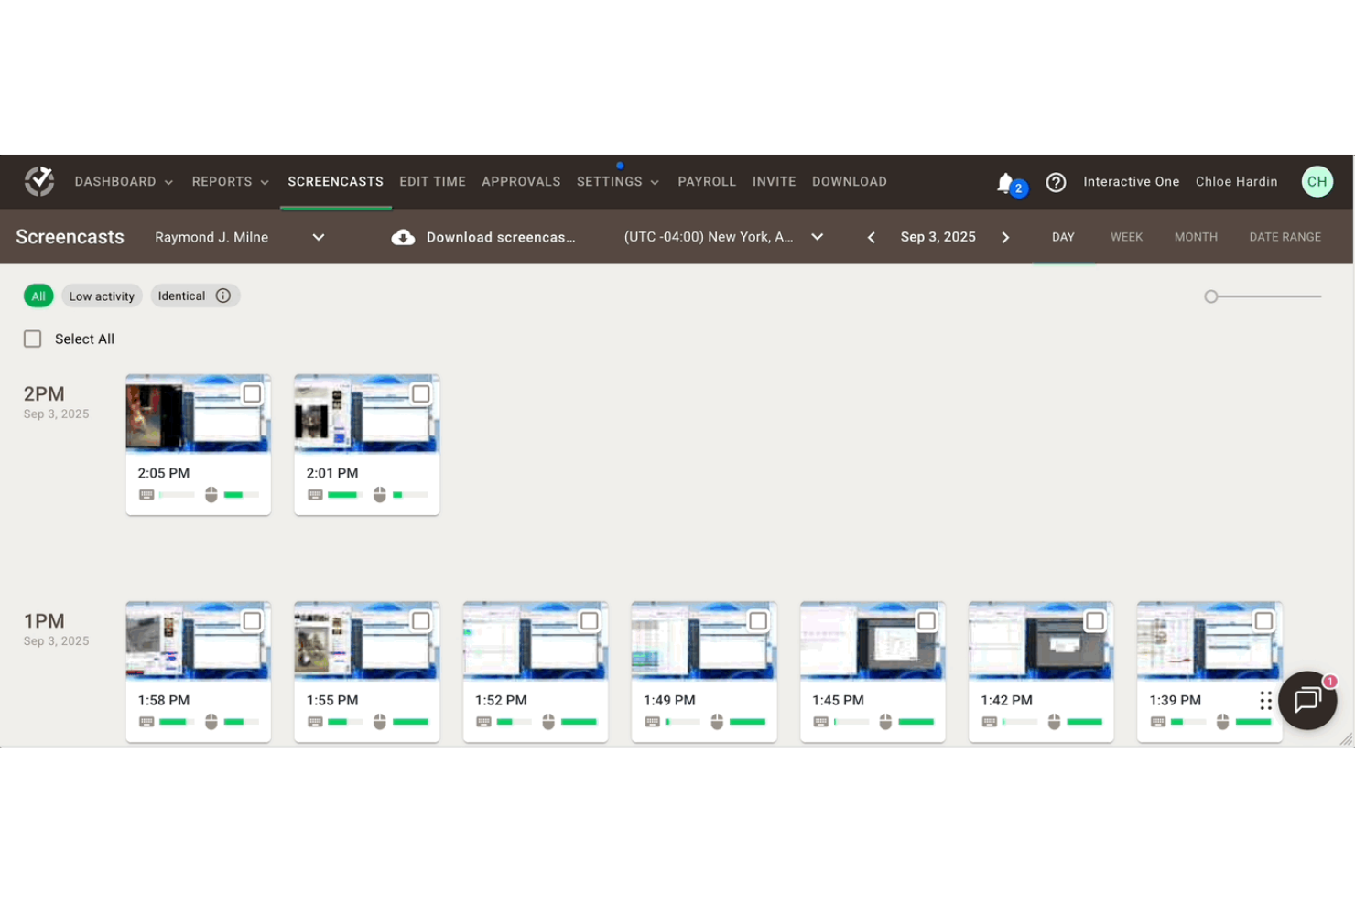Open the Payroll menu item

click(x=707, y=181)
